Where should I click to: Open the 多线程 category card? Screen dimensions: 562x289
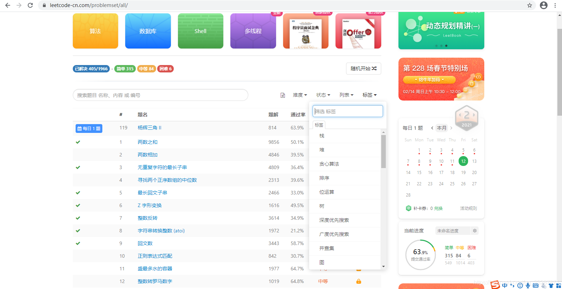(253, 31)
